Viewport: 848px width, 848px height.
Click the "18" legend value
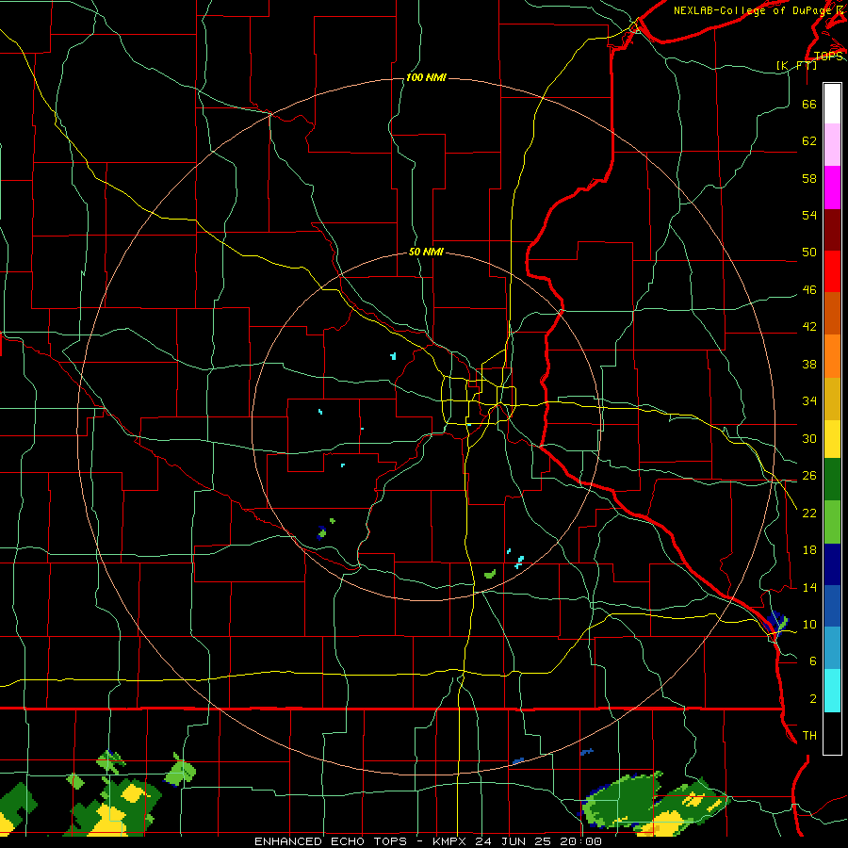pyautogui.click(x=809, y=550)
